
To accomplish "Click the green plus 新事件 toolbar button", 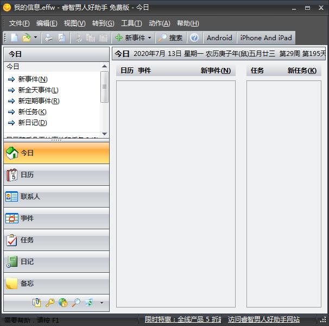I will click(130, 38).
